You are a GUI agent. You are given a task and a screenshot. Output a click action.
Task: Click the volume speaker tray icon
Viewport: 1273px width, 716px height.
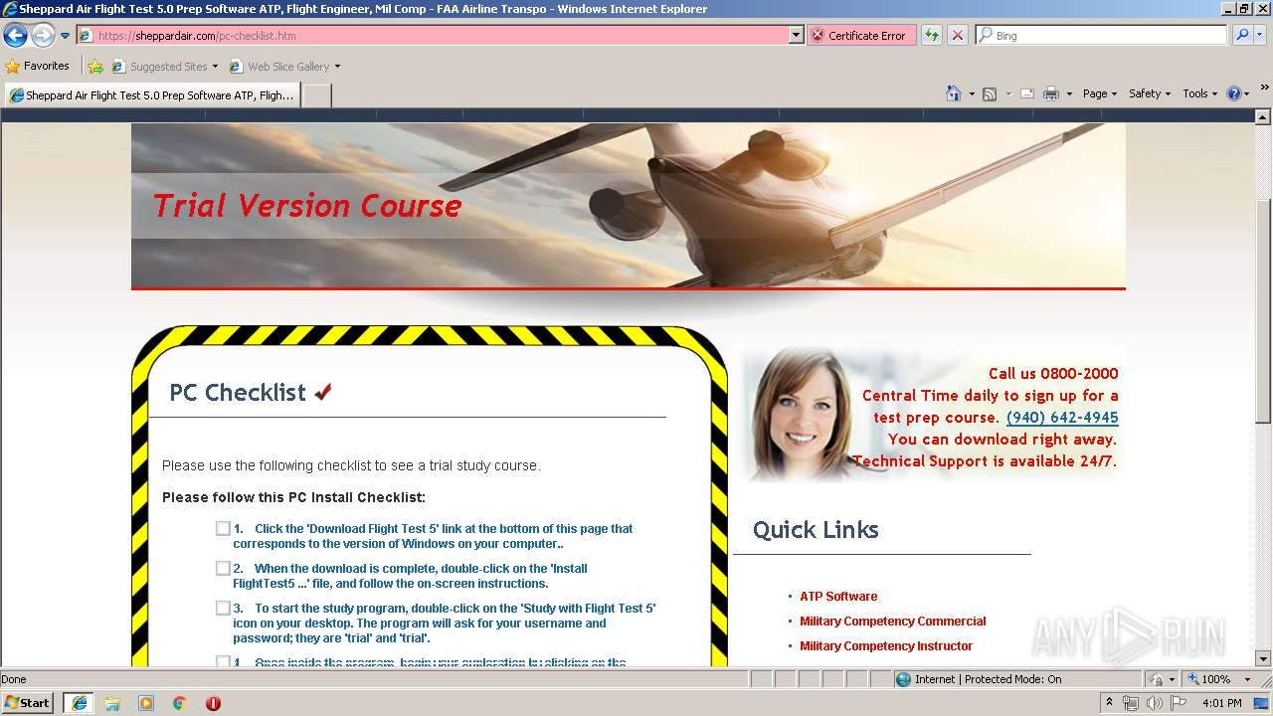point(1155,703)
